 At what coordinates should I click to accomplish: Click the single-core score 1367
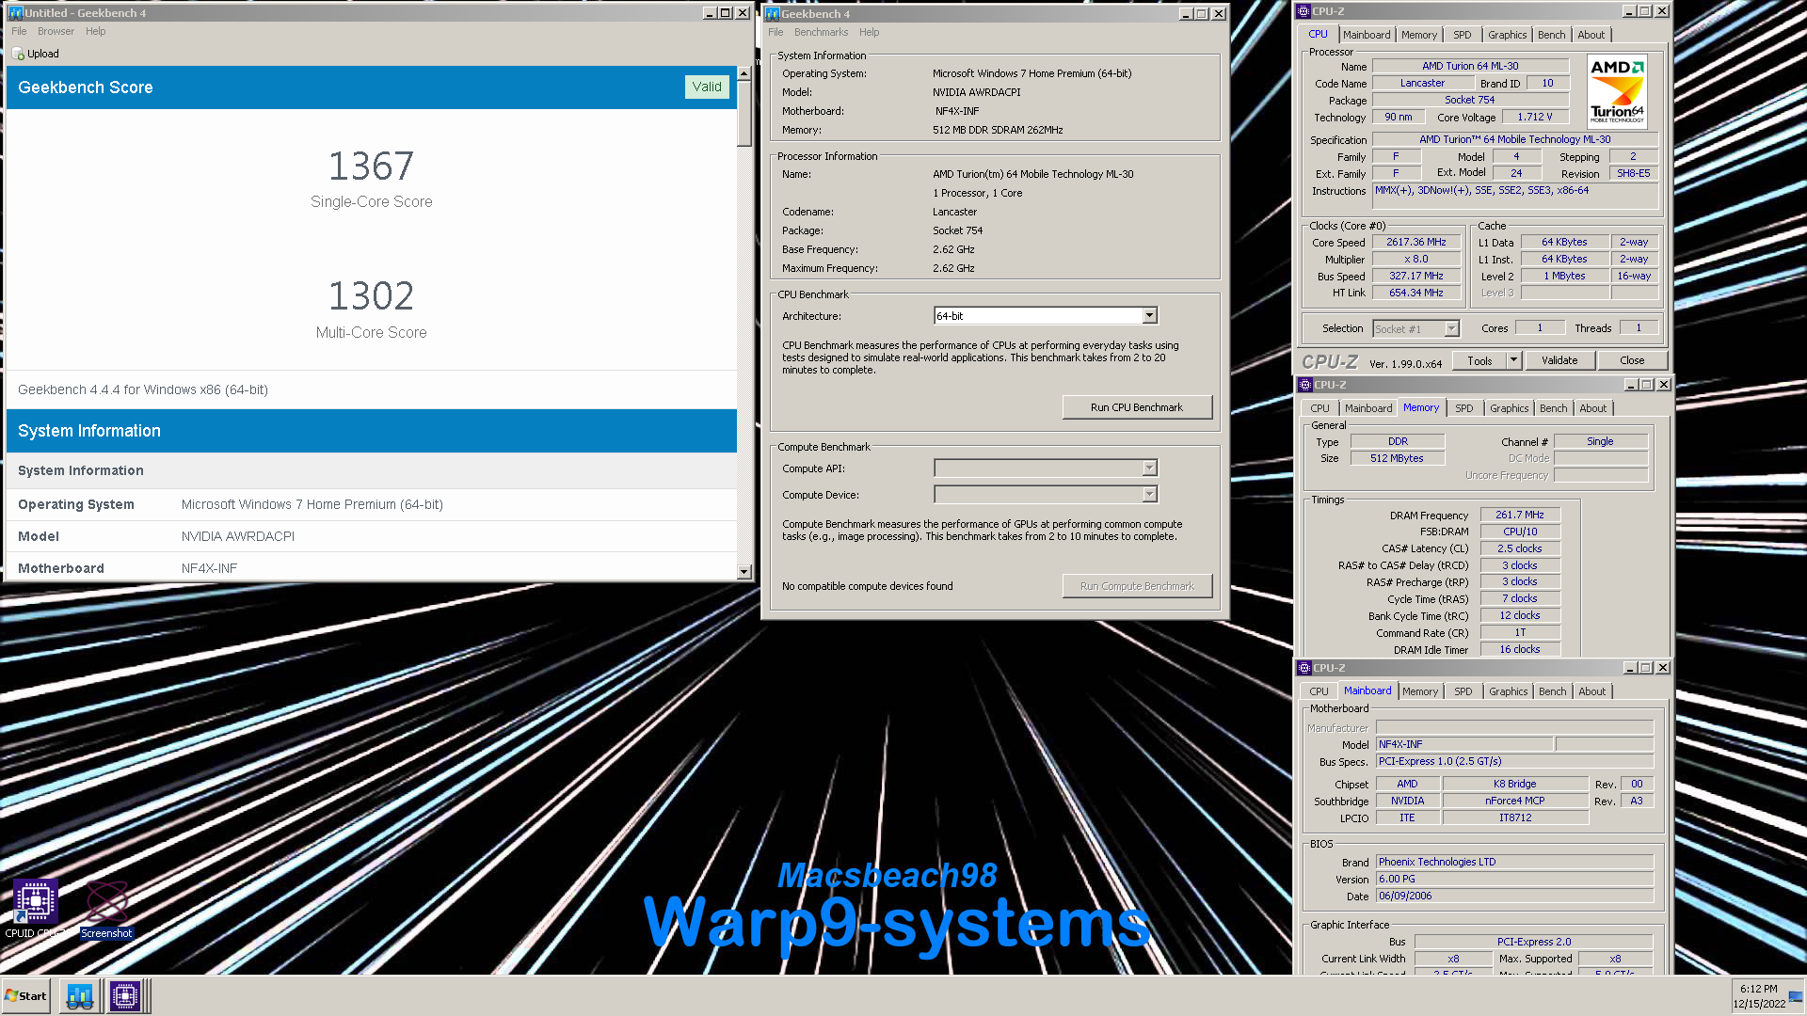(371, 167)
